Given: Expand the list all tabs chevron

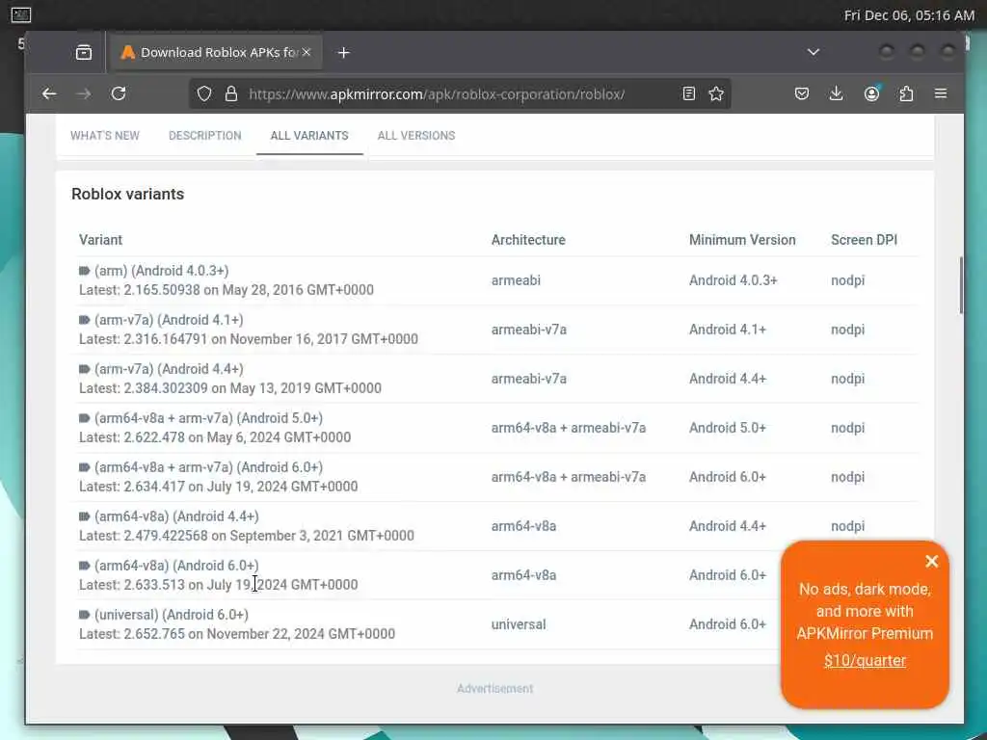Looking at the screenshot, I should (x=814, y=52).
